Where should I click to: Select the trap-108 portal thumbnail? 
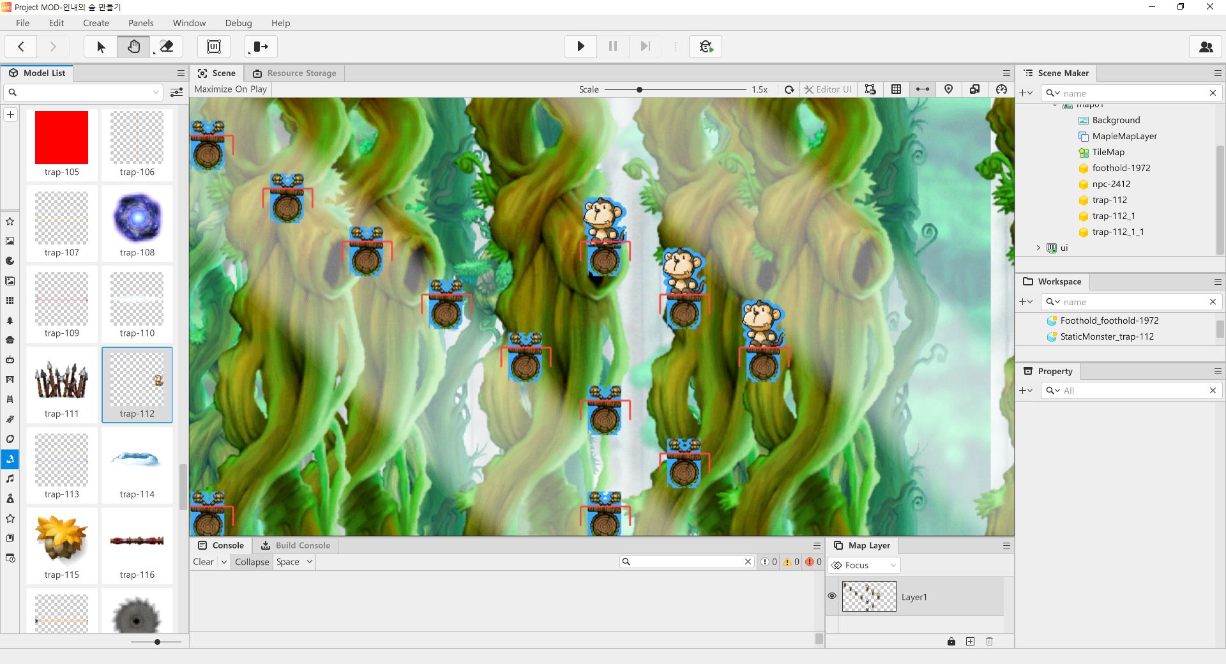coord(137,225)
